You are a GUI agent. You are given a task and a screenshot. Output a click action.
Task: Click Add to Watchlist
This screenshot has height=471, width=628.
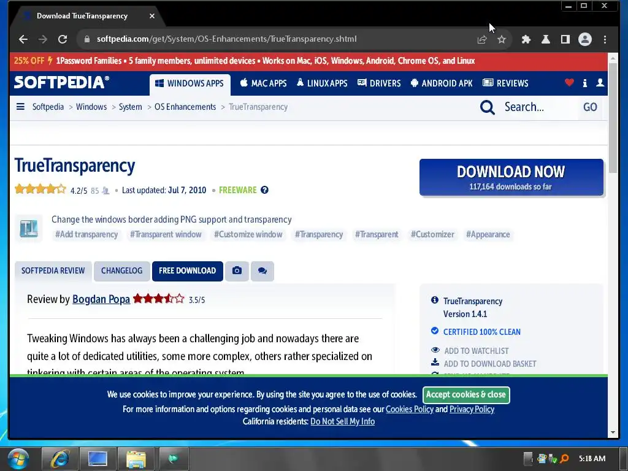coord(476,351)
